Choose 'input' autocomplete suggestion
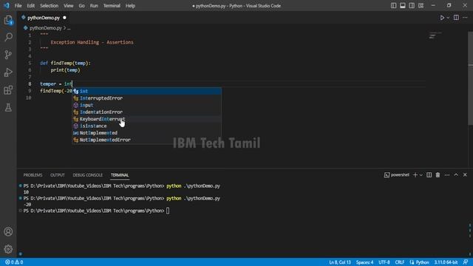Viewport: 473px width, 266px height. point(146,105)
